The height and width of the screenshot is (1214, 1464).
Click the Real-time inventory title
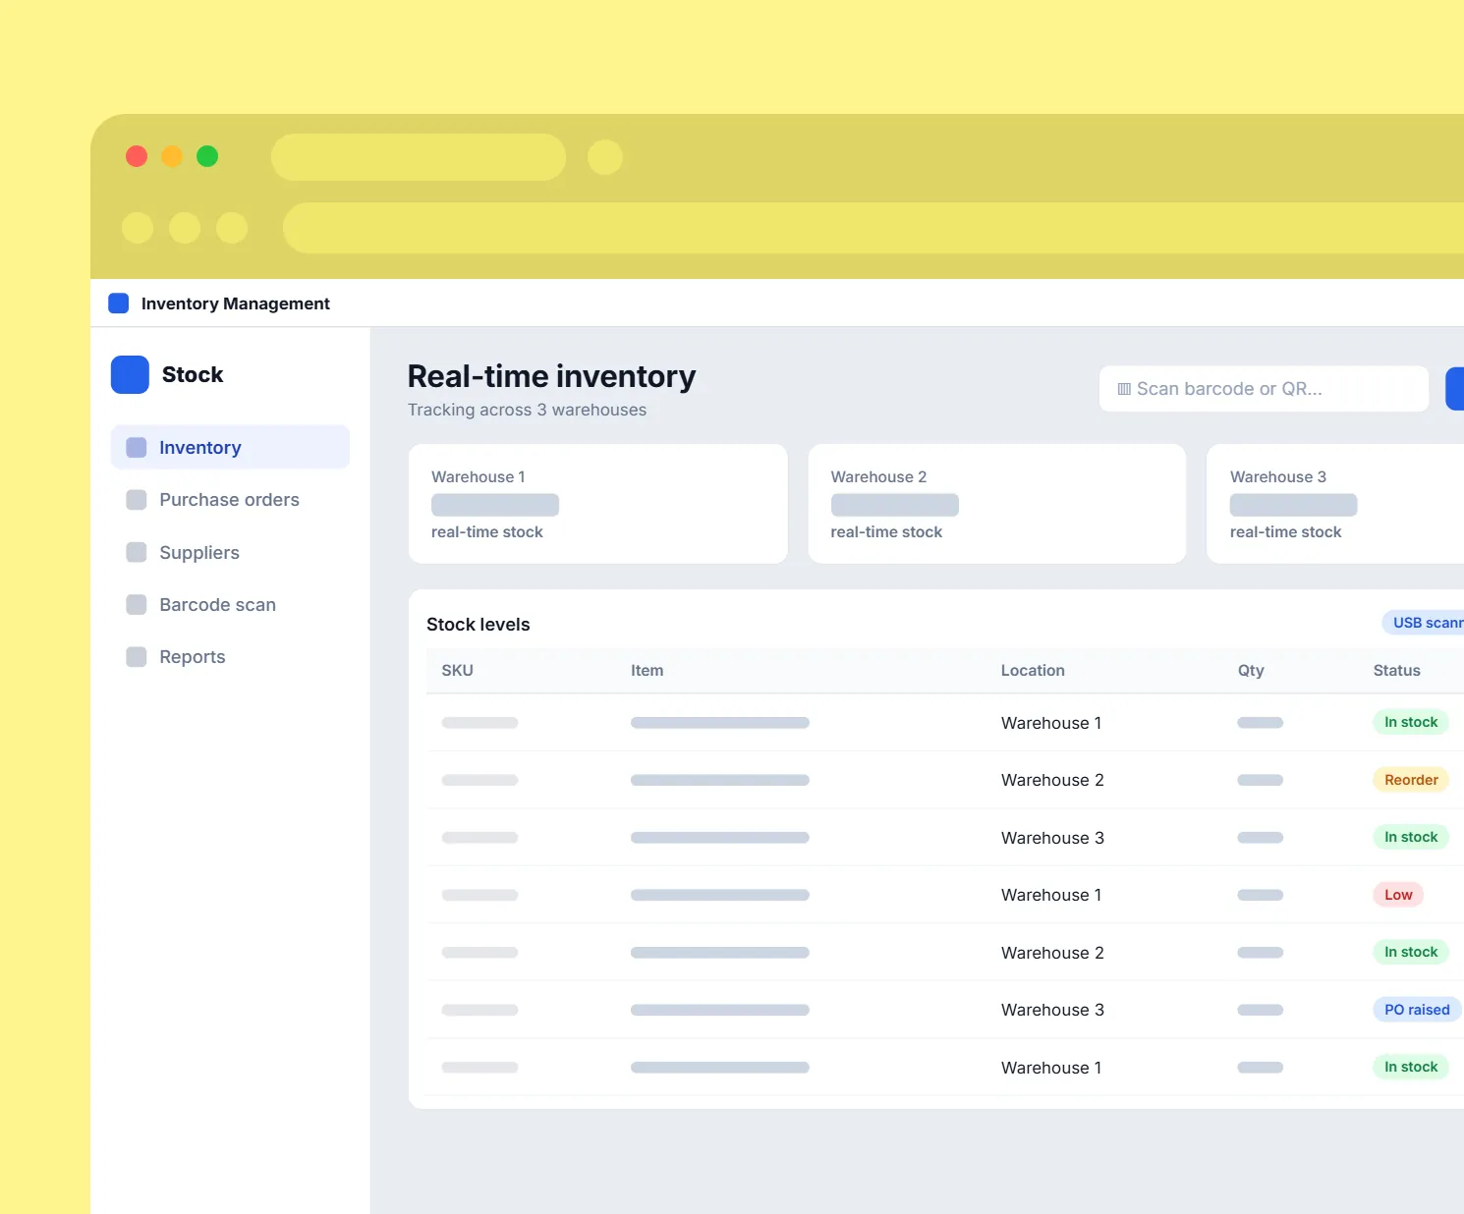(x=552, y=376)
